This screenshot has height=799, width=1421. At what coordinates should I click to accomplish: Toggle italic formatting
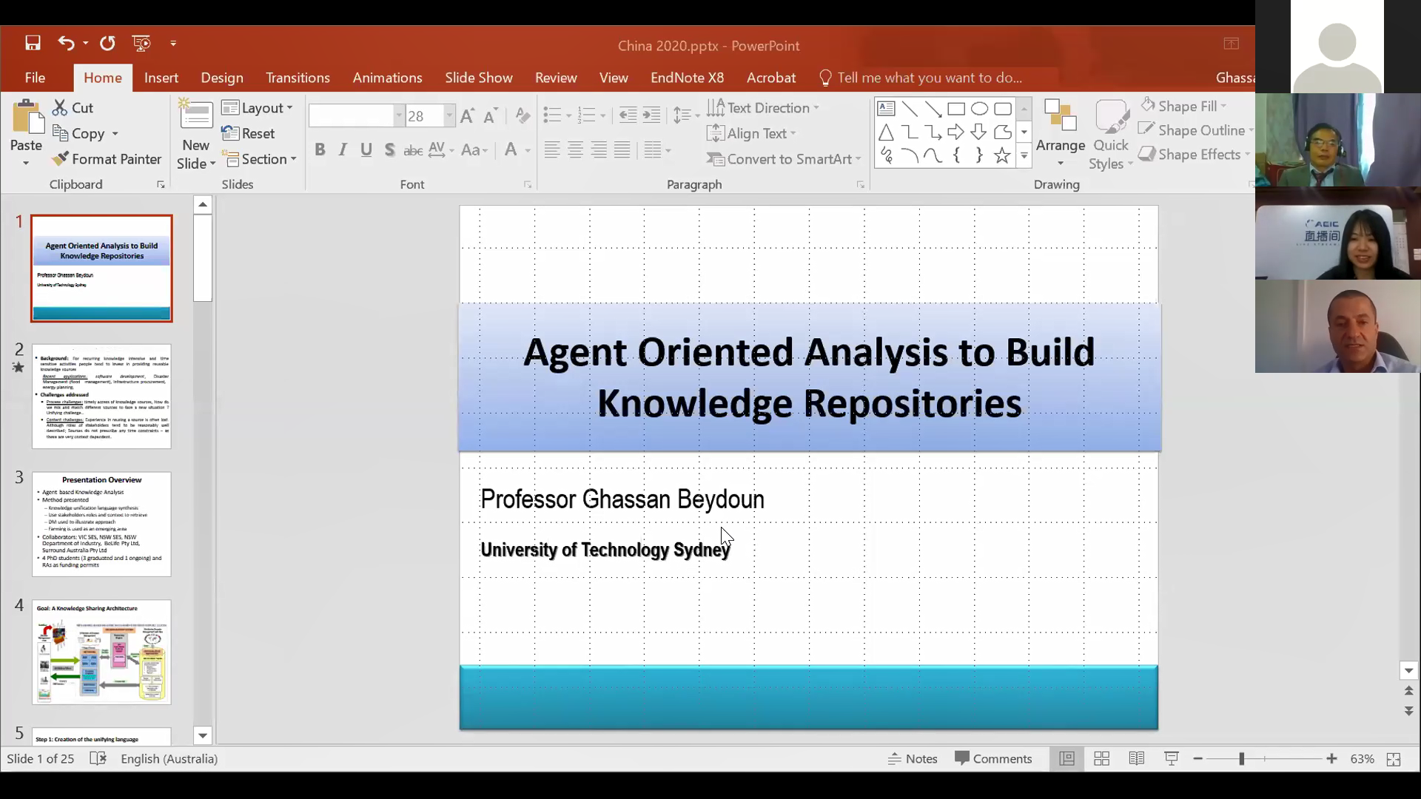(343, 150)
